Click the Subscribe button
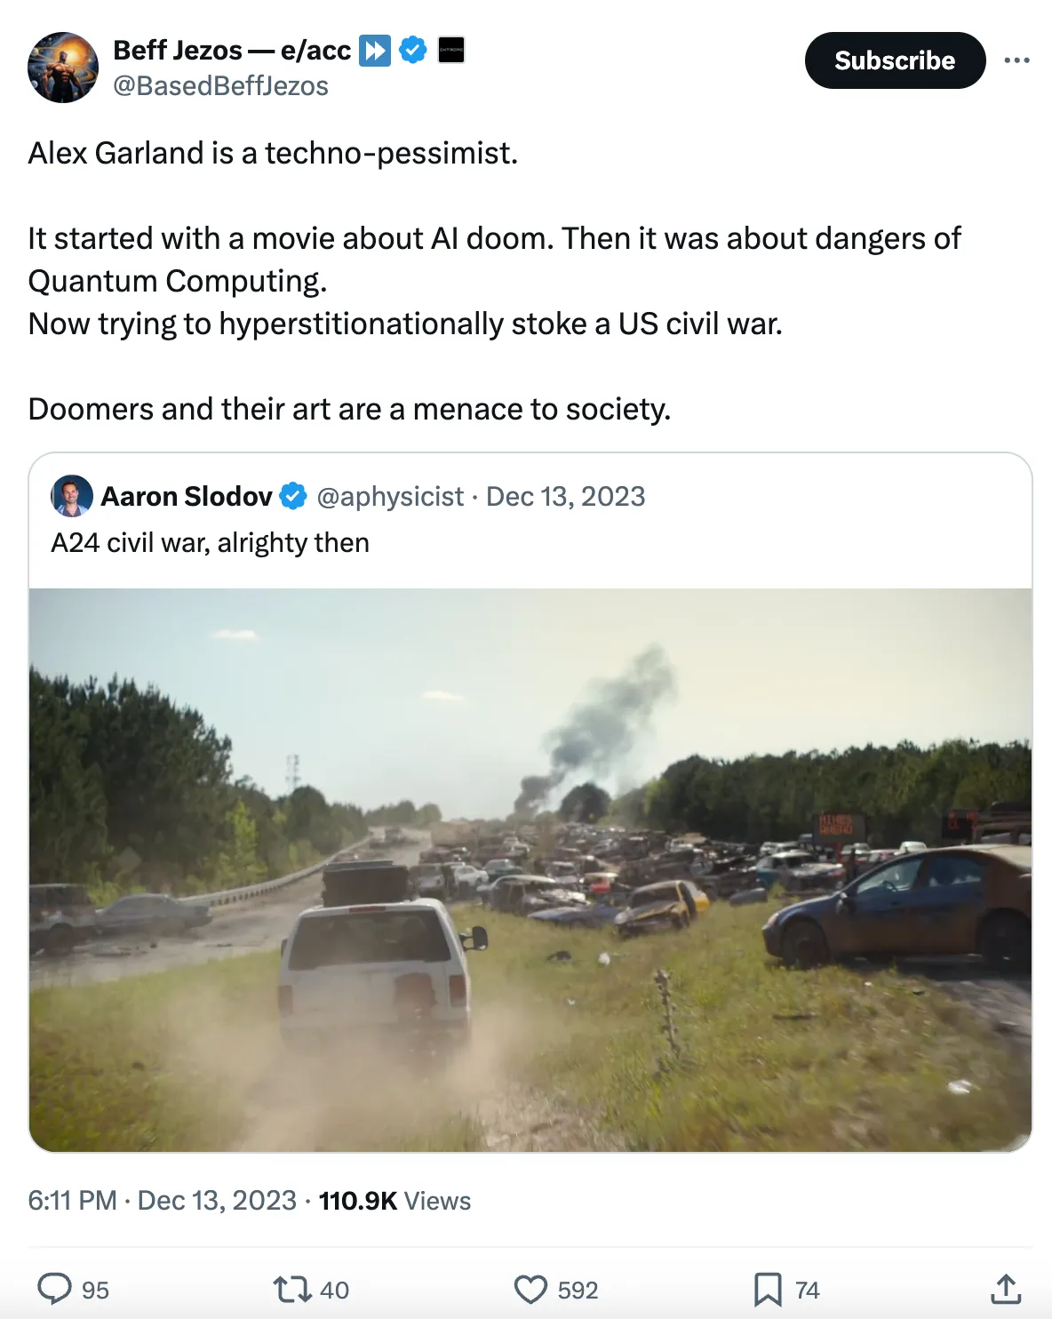The image size is (1052, 1319). pos(895,60)
